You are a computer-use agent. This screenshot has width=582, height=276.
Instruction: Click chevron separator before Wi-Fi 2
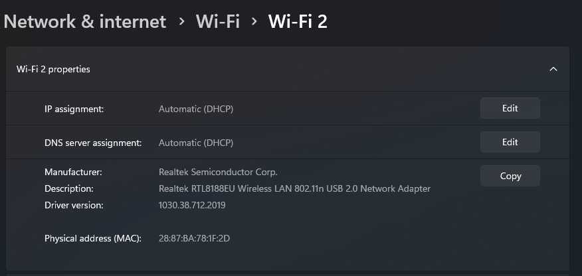(x=254, y=22)
